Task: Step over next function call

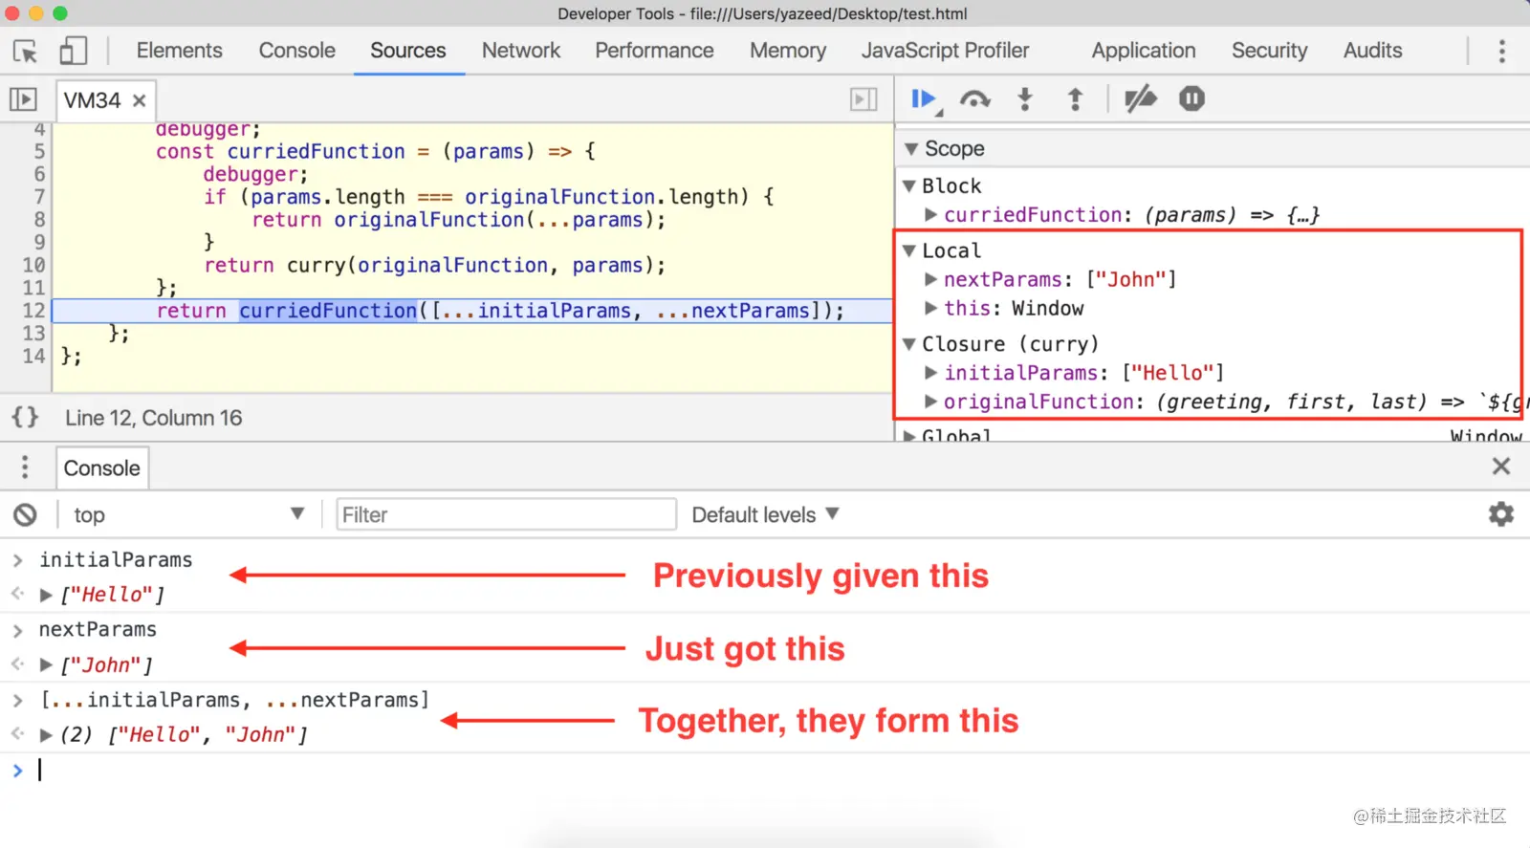Action: point(974,99)
